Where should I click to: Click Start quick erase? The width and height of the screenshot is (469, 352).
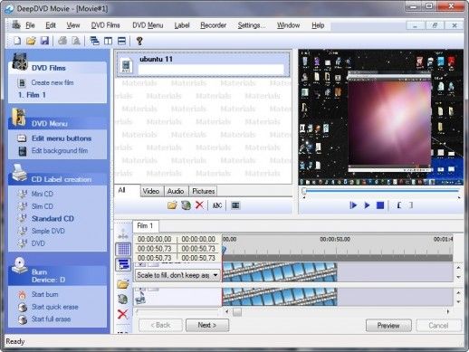point(55,307)
